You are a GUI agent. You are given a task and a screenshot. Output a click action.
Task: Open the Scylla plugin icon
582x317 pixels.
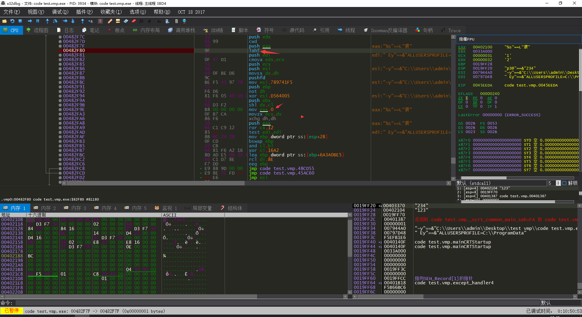click(x=100, y=21)
